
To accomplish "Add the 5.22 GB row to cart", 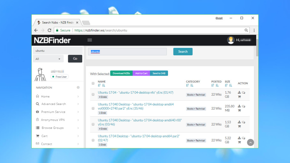I will (239, 142).
